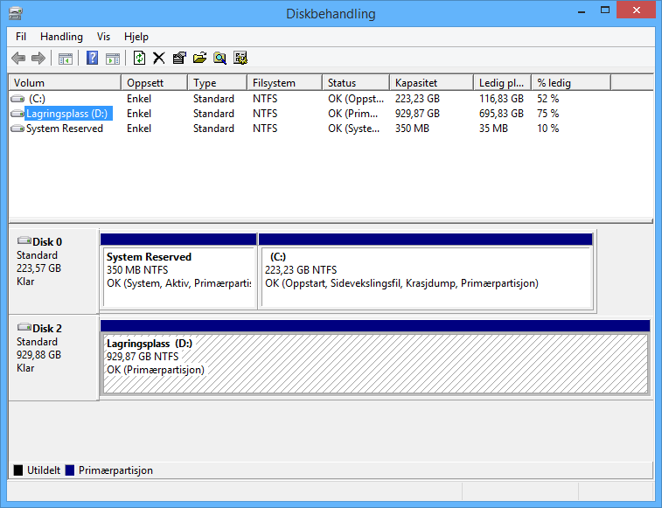Open the blue Help question-mark icon

92,58
